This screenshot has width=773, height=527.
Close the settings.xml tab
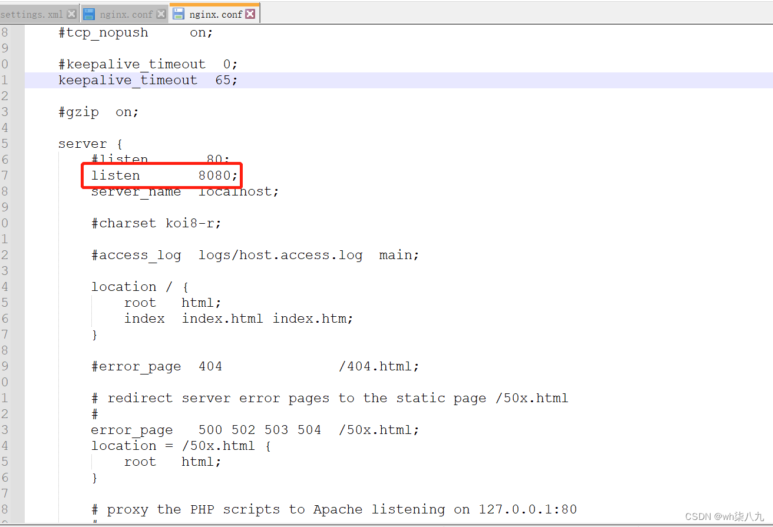tap(71, 14)
